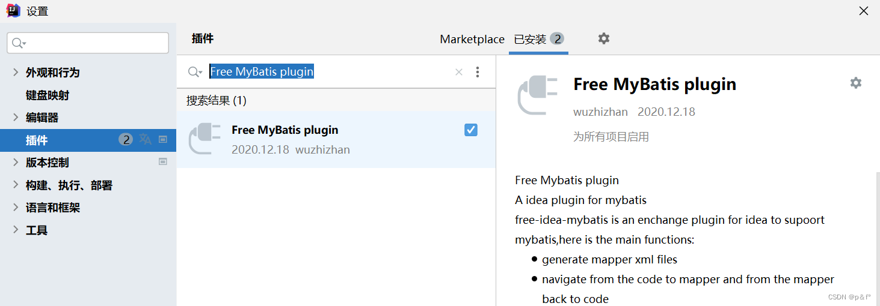Expand the 语言和框架 section

tap(16, 207)
